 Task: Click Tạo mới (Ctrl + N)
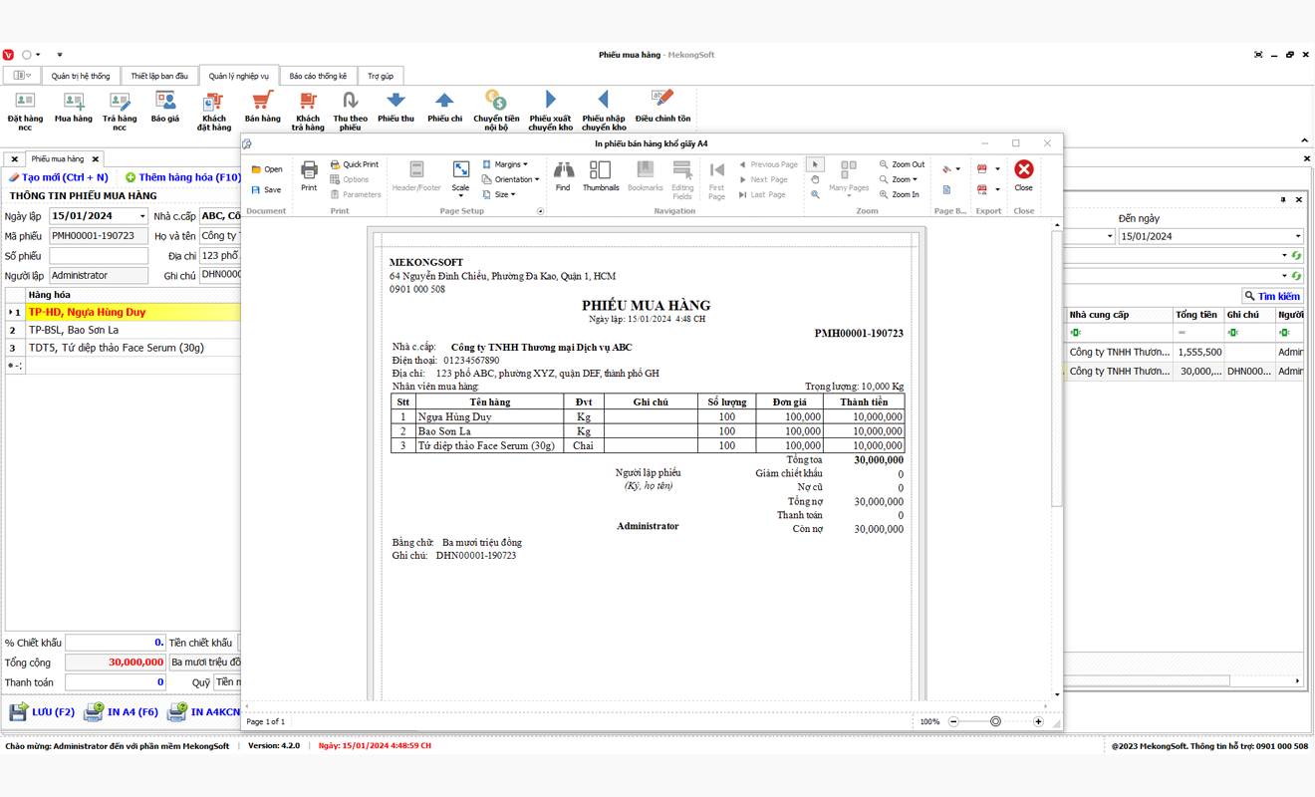pyautogui.click(x=59, y=177)
